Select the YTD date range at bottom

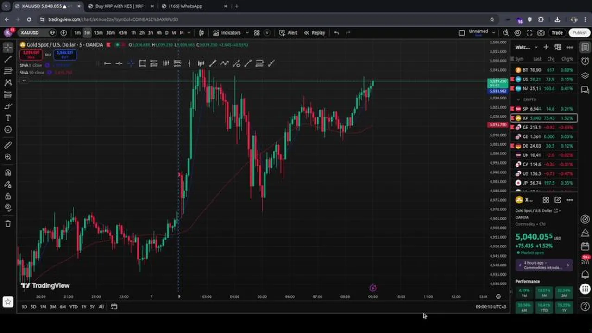point(73,307)
